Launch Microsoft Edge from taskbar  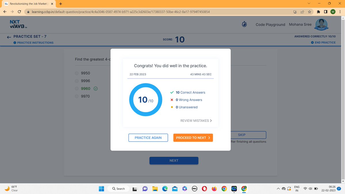click(165, 189)
